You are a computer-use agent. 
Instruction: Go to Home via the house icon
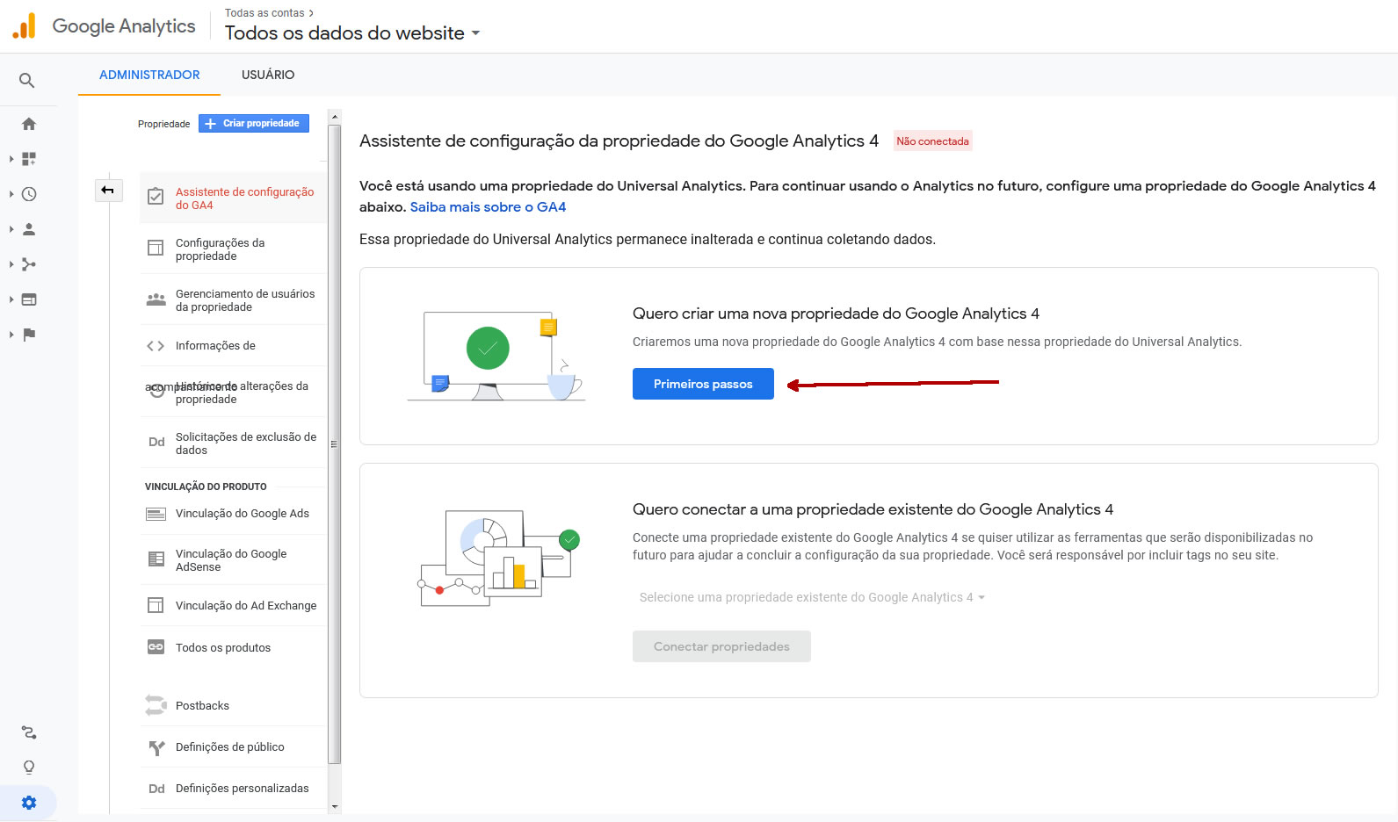29,124
